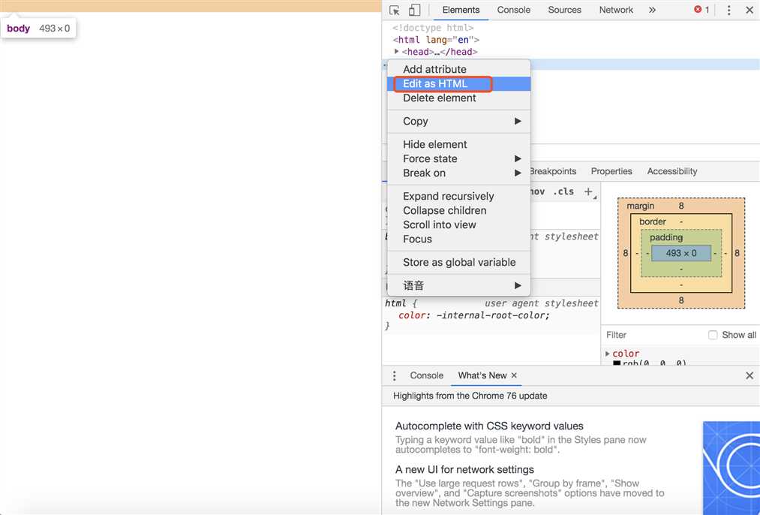Screen dimensions: 760x515
Task: Click the red error count indicator
Action: (x=701, y=10)
